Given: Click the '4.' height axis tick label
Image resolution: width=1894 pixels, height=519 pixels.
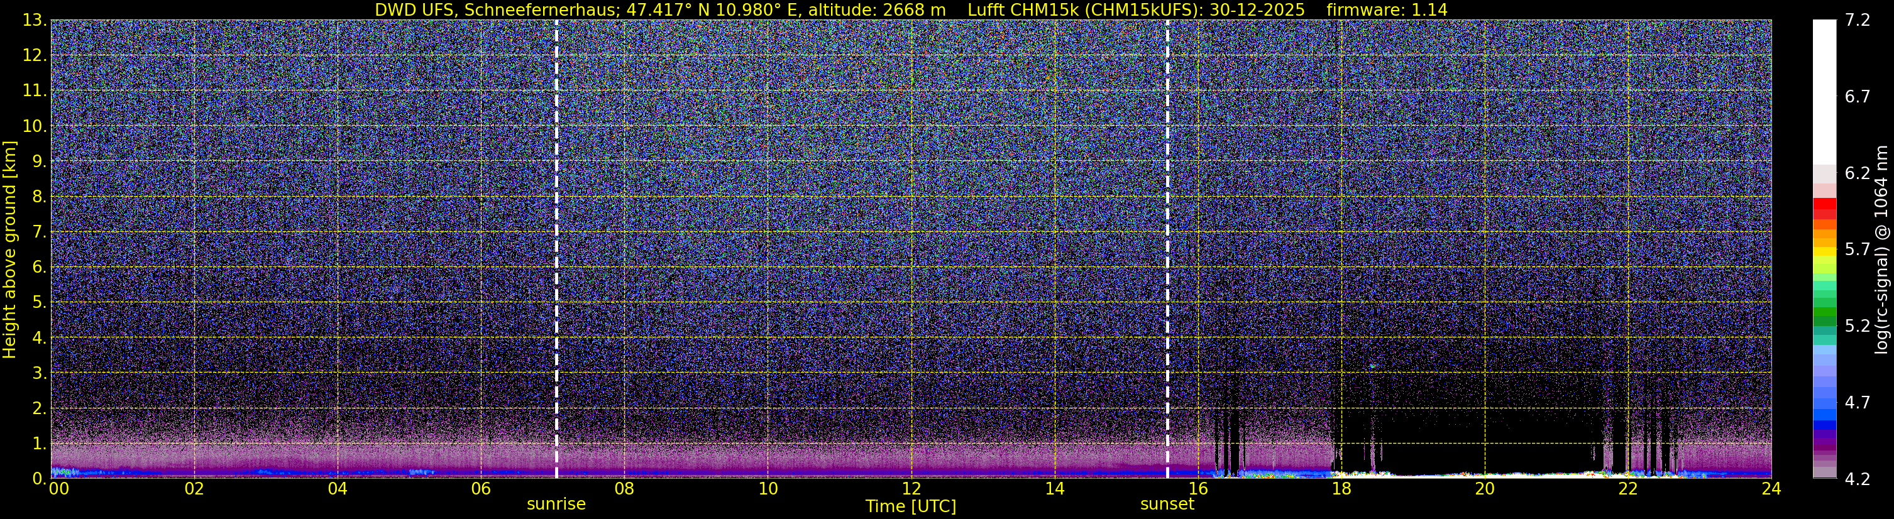Looking at the screenshot, I should (x=40, y=337).
